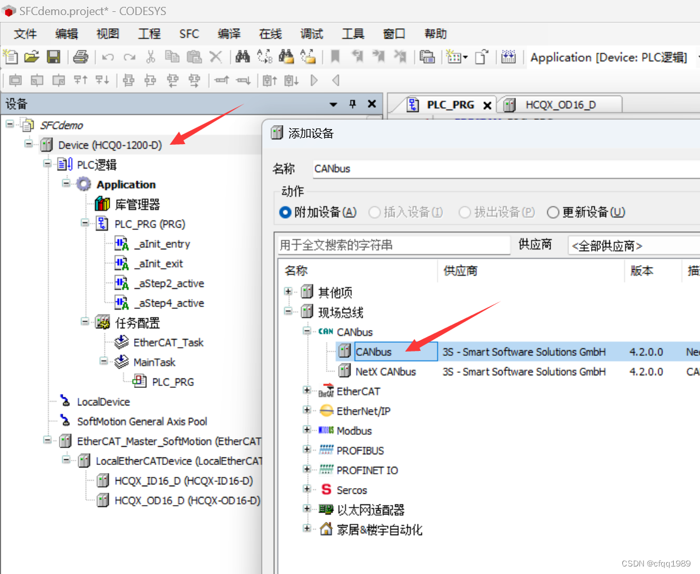
Task: Select the 拔出设备(P) radio button
Action: 465,212
